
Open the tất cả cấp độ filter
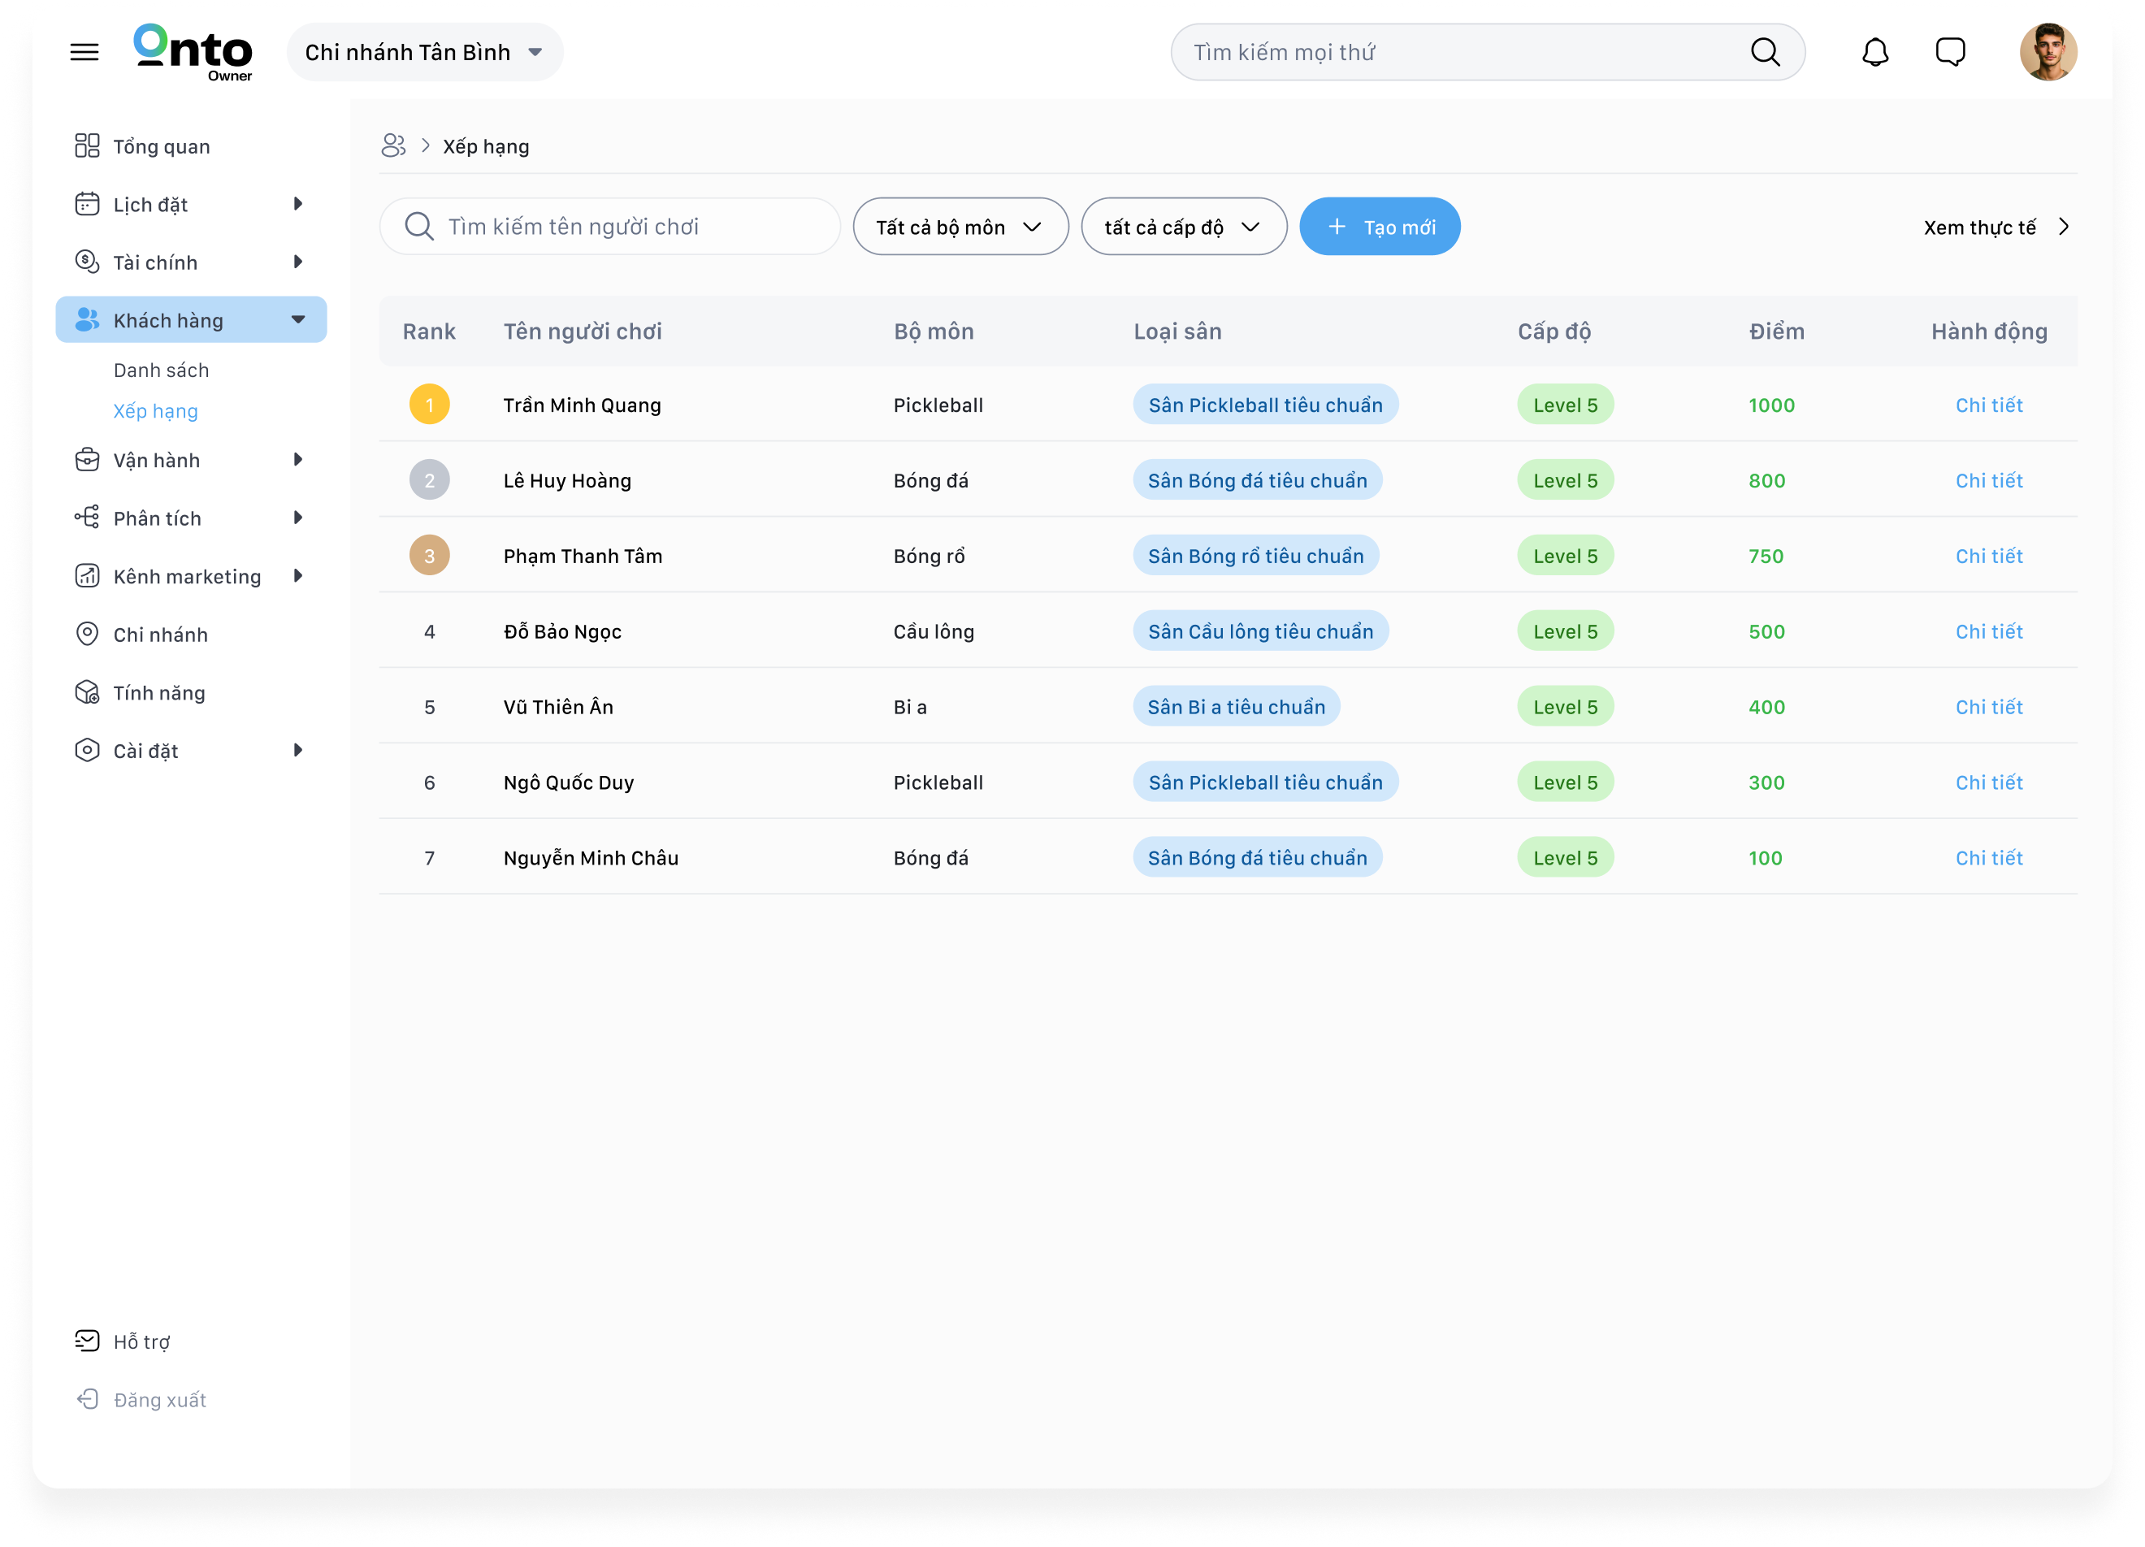coord(1183,227)
